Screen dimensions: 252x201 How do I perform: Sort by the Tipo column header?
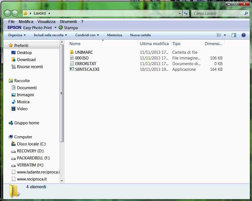[x=187, y=43]
